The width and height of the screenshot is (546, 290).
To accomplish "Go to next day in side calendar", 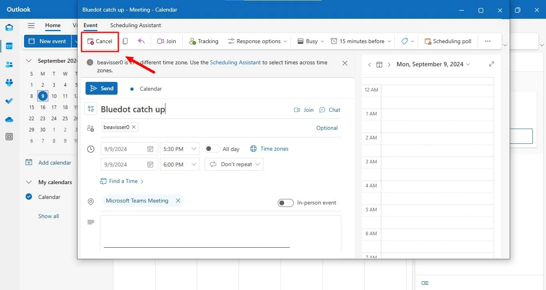I will pos(389,64).
